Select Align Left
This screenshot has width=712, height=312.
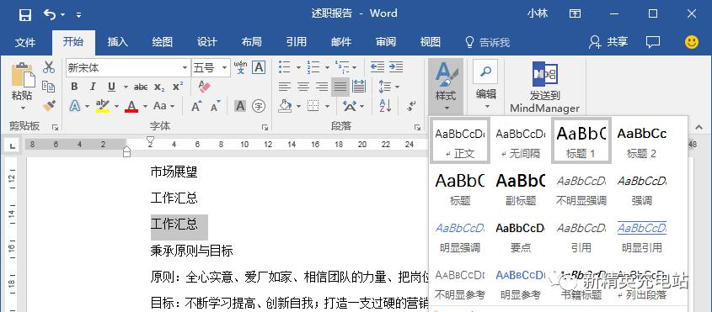pyautogui.click(x=285, y=87)
